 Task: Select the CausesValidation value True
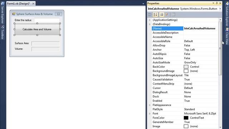point(187,80)
